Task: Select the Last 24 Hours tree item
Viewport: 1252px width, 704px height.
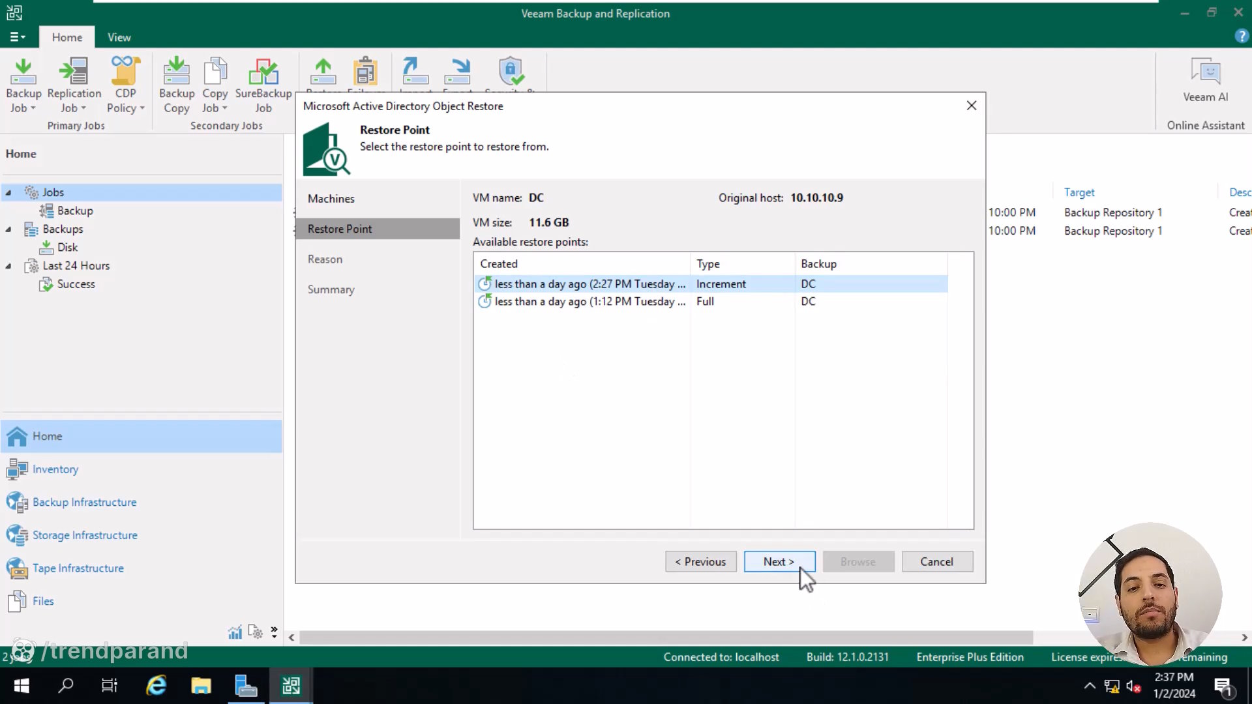Action: coord(67,266)
